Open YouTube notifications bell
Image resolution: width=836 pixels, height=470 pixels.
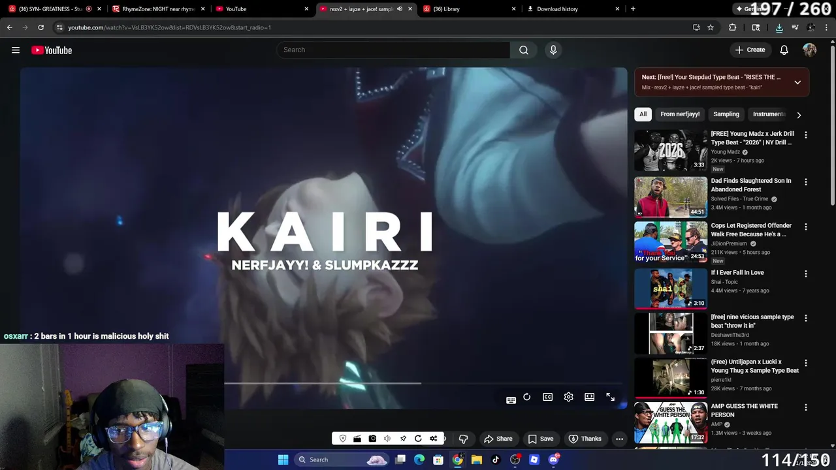(784, 50)
